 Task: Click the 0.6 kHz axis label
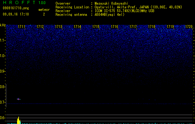click(2, 118)
